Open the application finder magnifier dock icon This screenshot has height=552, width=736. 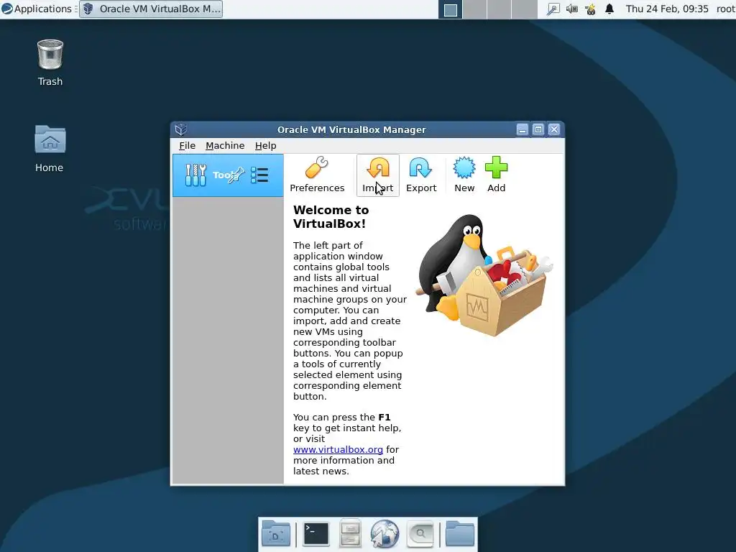click(420, 534)
